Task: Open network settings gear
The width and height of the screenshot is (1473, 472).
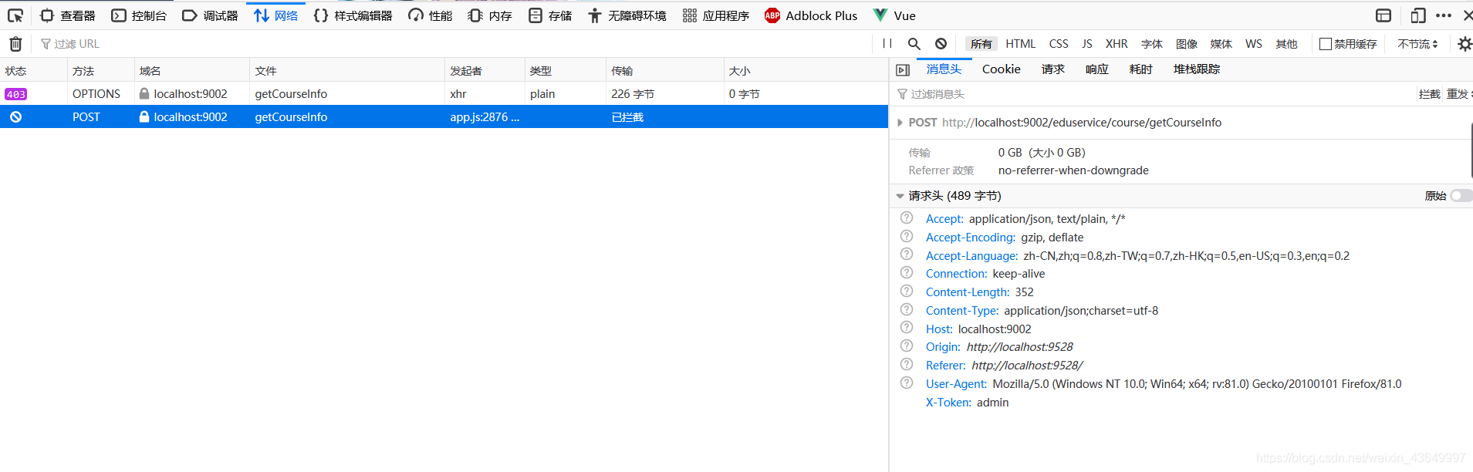Action: pos(1465,44)
